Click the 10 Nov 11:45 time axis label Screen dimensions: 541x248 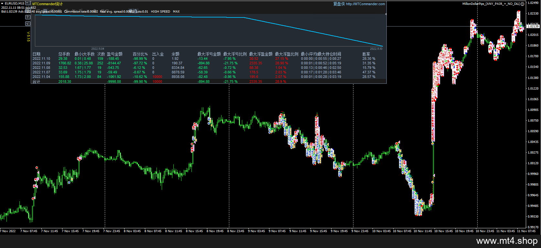[423, 231]
